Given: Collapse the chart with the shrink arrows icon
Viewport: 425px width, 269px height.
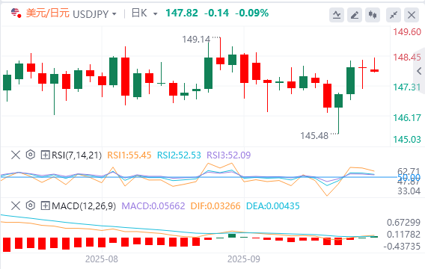Looking at the screenshot, I should (x=394, y=15).
